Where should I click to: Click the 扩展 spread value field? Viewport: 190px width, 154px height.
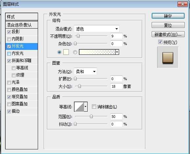116,79
